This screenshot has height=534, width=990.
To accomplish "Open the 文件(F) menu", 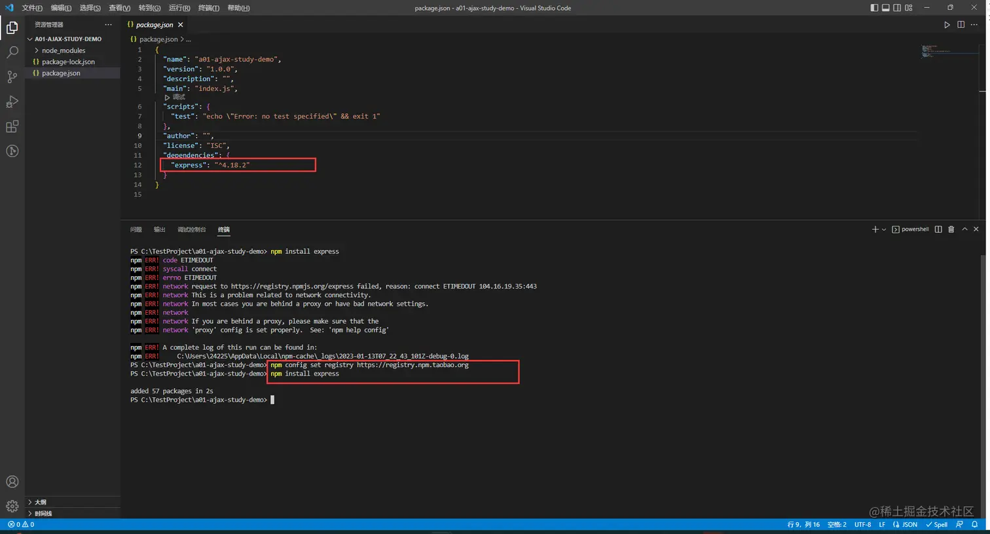I will pyautogui.click(x=32, y=8).
